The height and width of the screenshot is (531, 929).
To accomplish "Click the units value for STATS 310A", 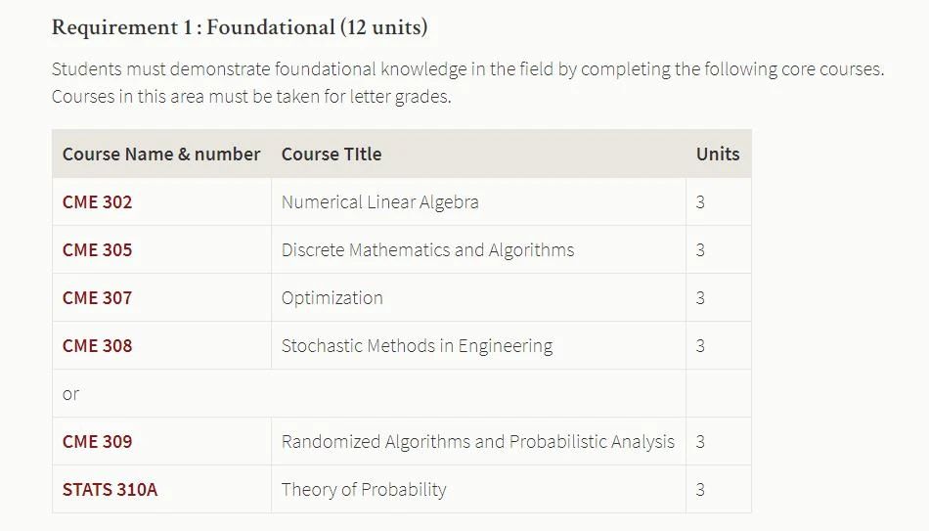I will tap(700, 490).
